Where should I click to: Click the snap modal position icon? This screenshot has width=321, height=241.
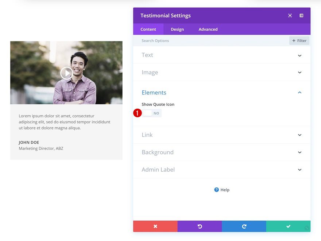click(290, 15)
